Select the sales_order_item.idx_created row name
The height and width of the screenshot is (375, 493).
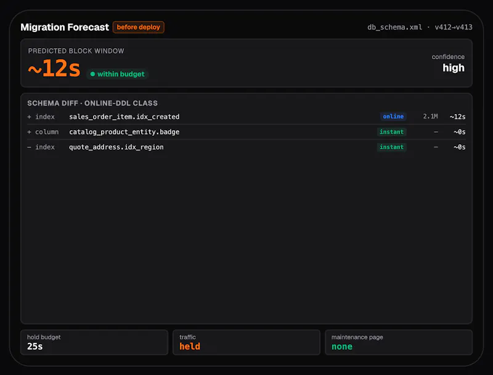pyautogui.click(x=124, y=117)
